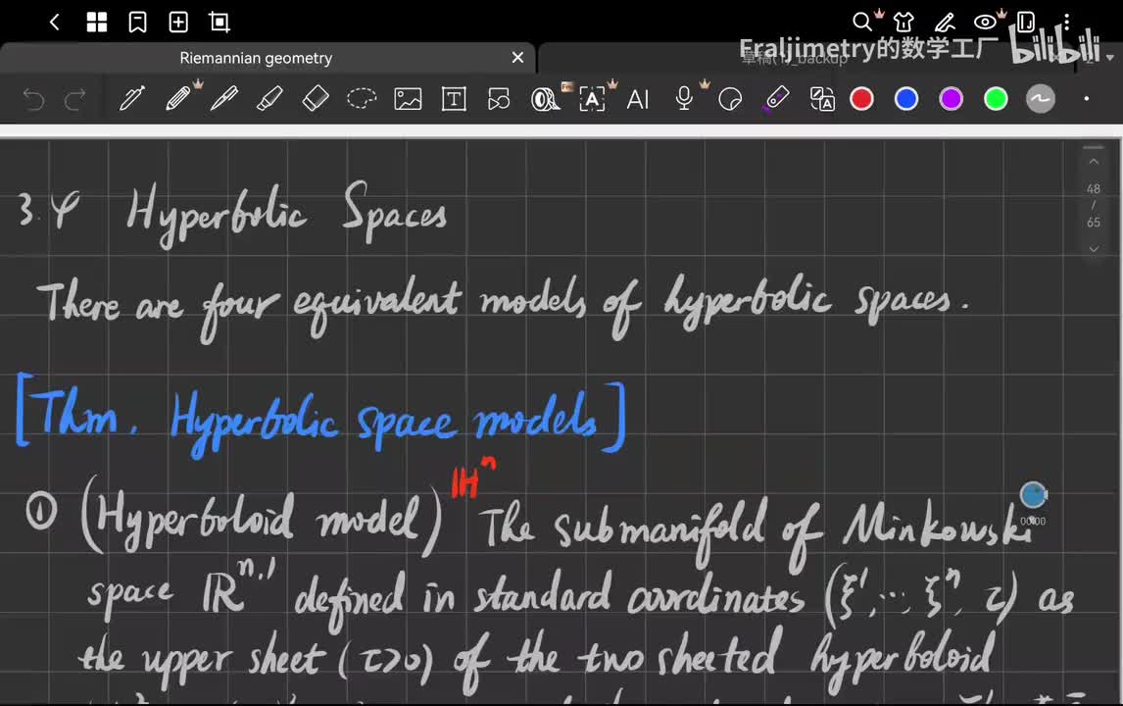Jump to previous page with up chevron
The image size is (1123, 706).
(1094, 162)
